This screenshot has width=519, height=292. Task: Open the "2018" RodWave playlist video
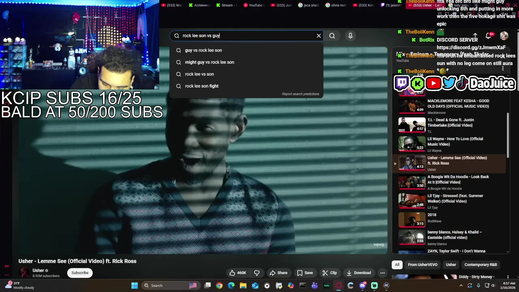(x=449, y=219)
